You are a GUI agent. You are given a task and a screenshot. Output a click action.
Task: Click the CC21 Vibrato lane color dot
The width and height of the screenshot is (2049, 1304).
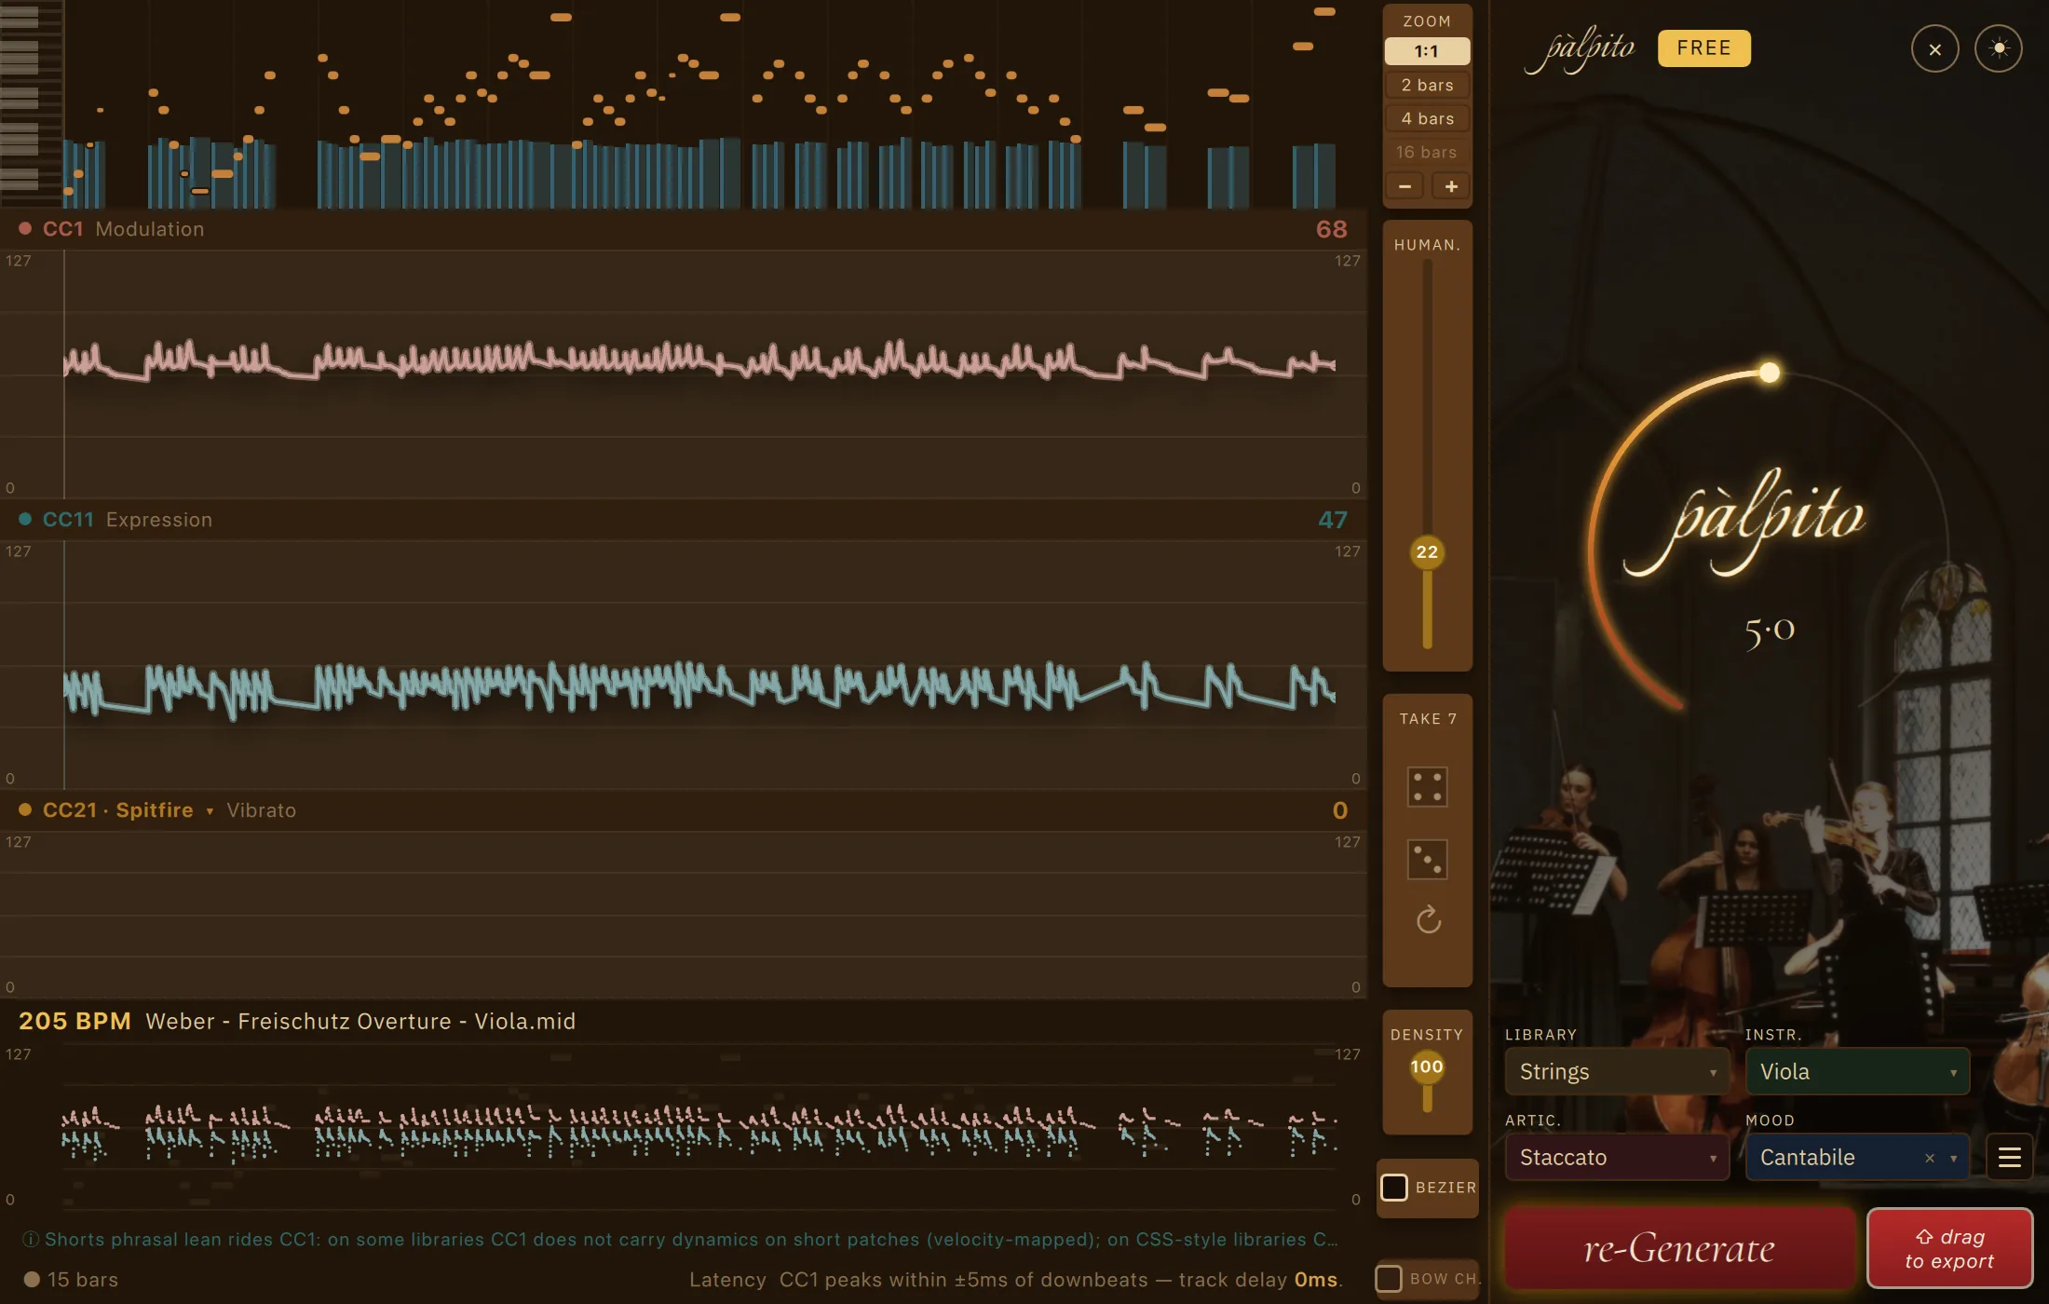pos(25,810)
